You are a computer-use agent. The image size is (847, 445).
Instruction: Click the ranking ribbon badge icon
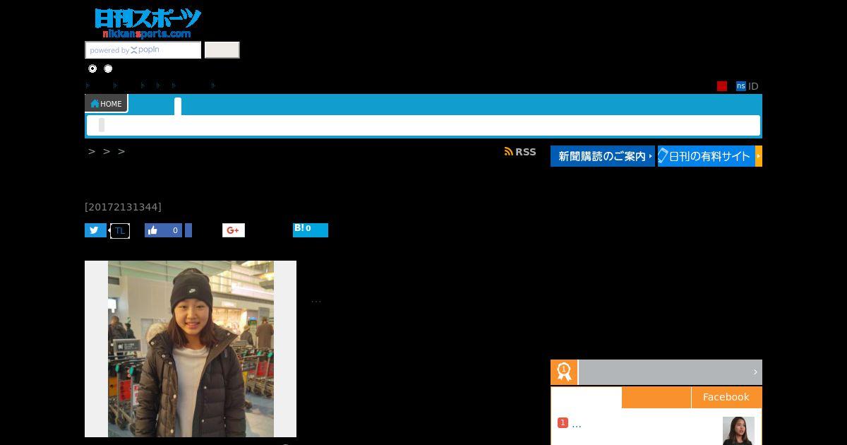pos(564,372)
